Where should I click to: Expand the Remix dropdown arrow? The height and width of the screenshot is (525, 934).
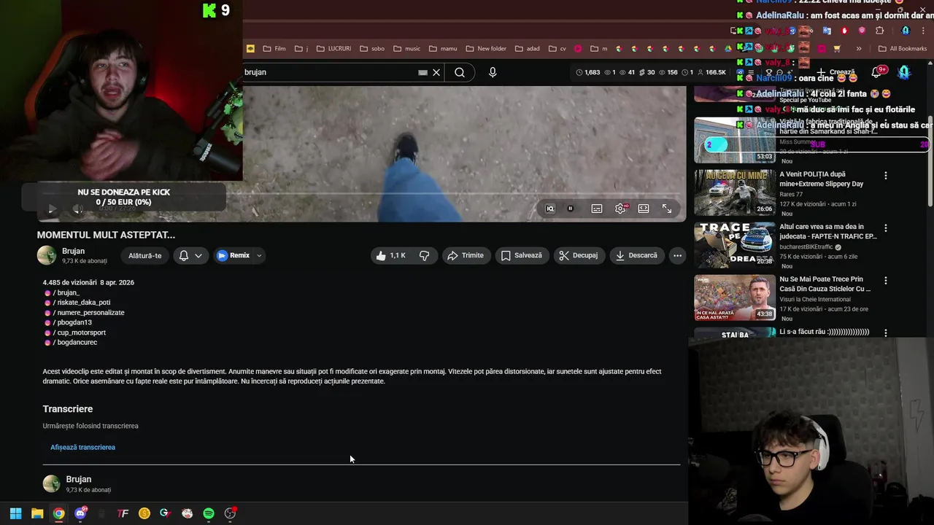259,255
